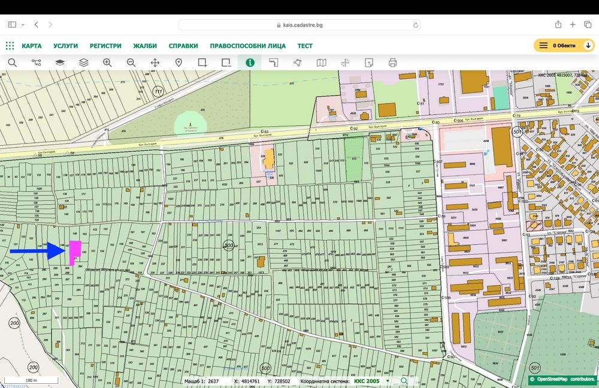The width and height of the screenshot is (599, 388).
Task: Go back in browser history
Action: click(37, 25)
